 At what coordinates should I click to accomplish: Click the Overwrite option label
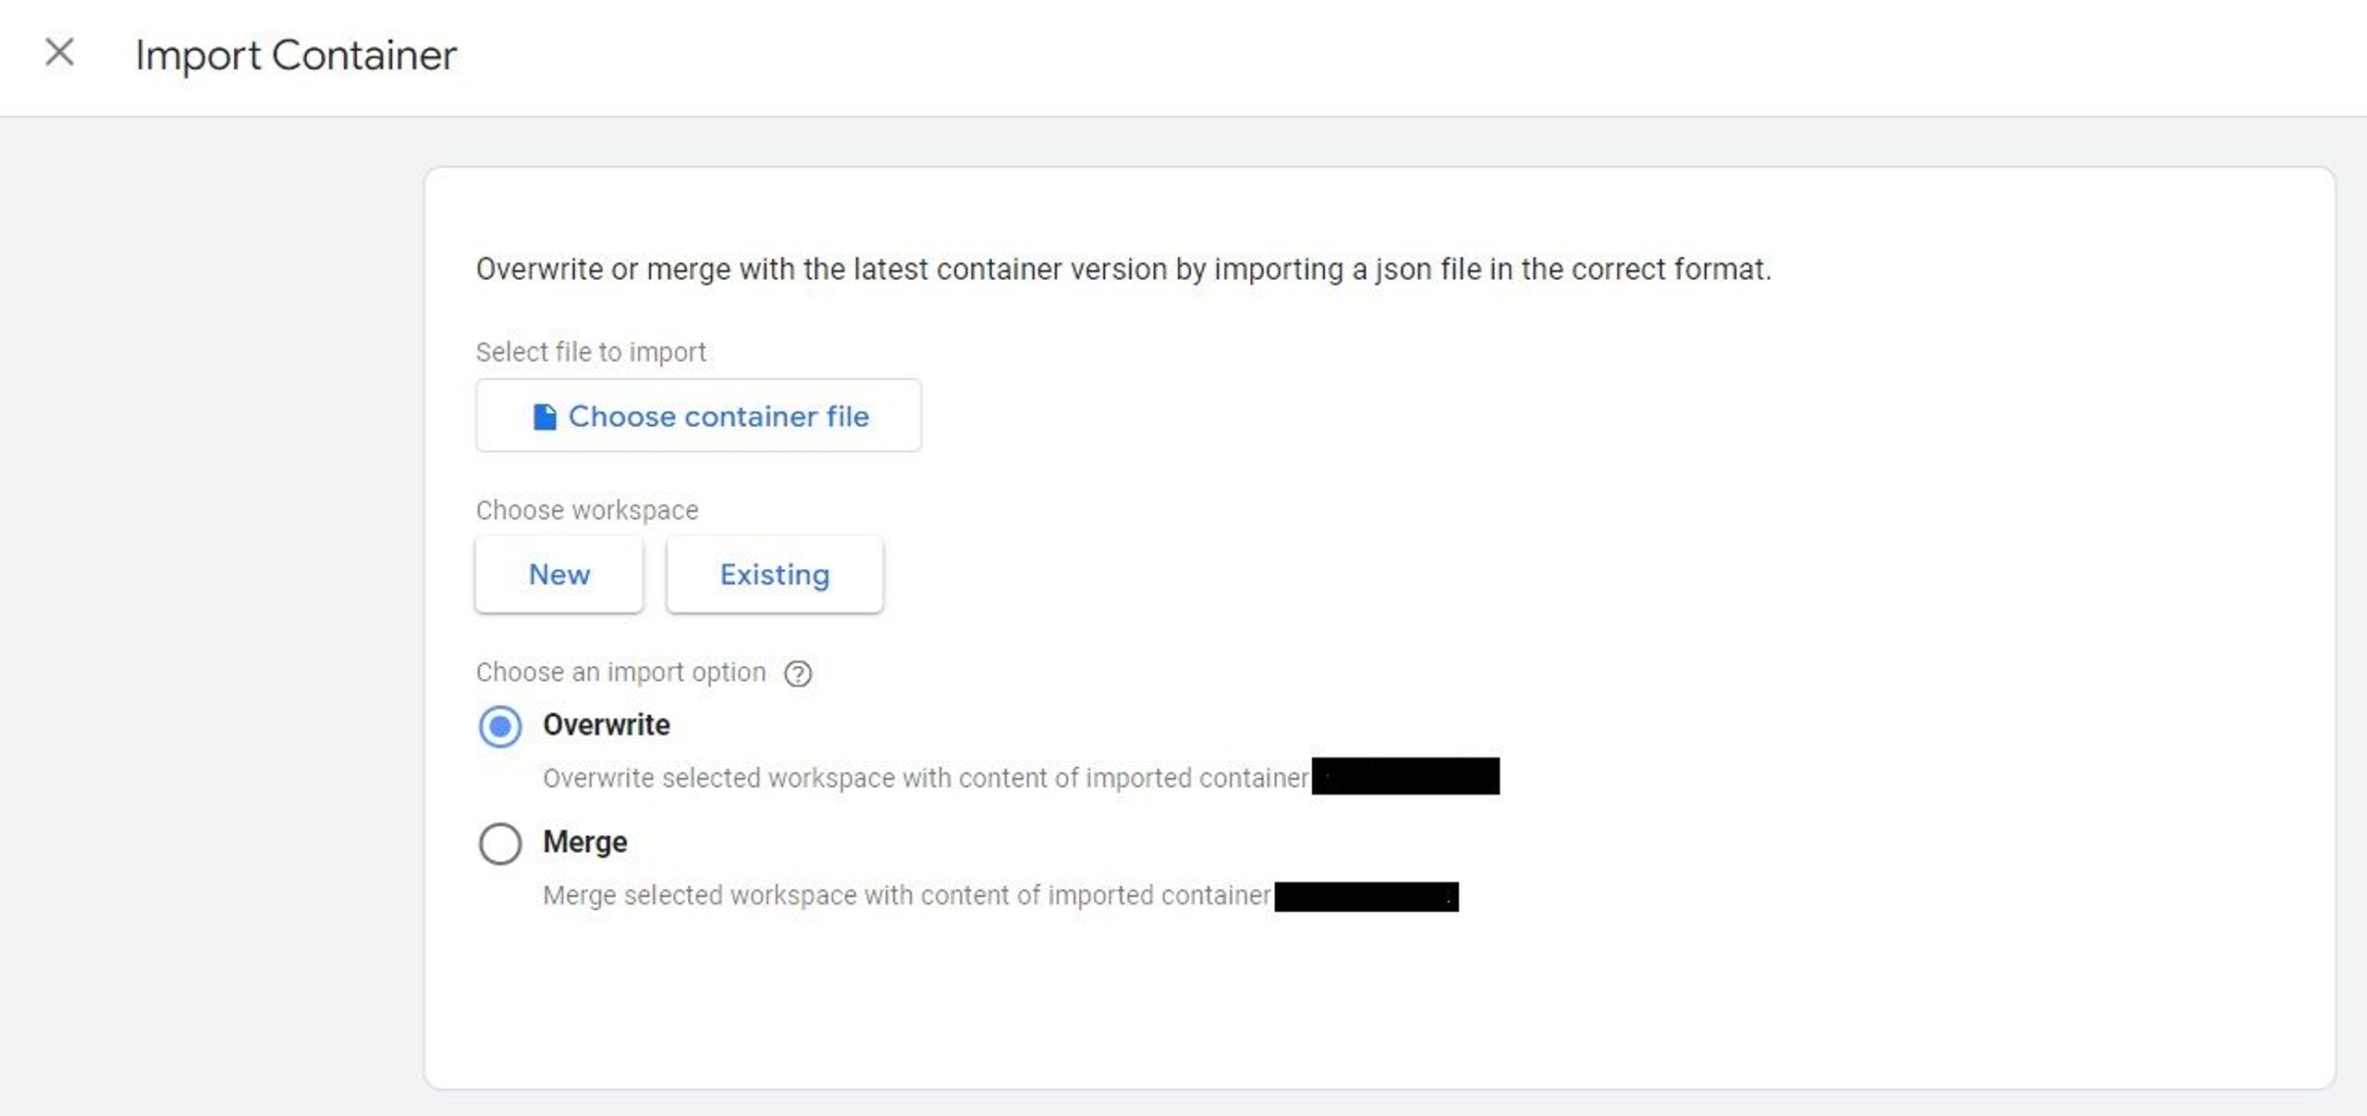(x=606, y=725)
